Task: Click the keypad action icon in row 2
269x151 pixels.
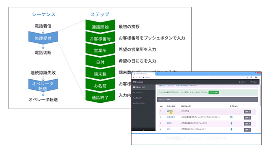Action: (x=231, y=117)
